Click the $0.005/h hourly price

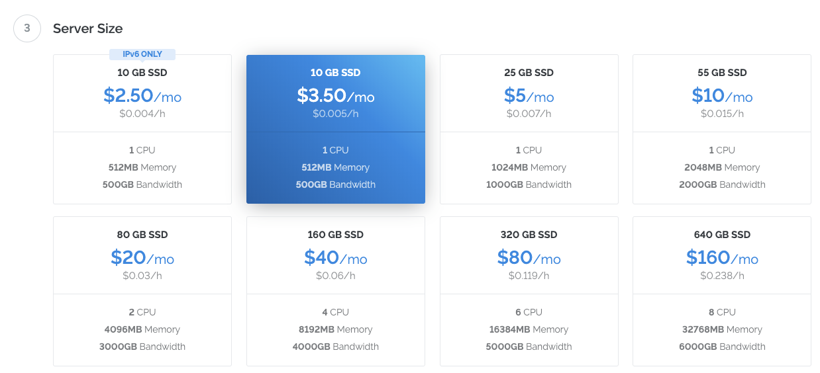pos(336,114)
